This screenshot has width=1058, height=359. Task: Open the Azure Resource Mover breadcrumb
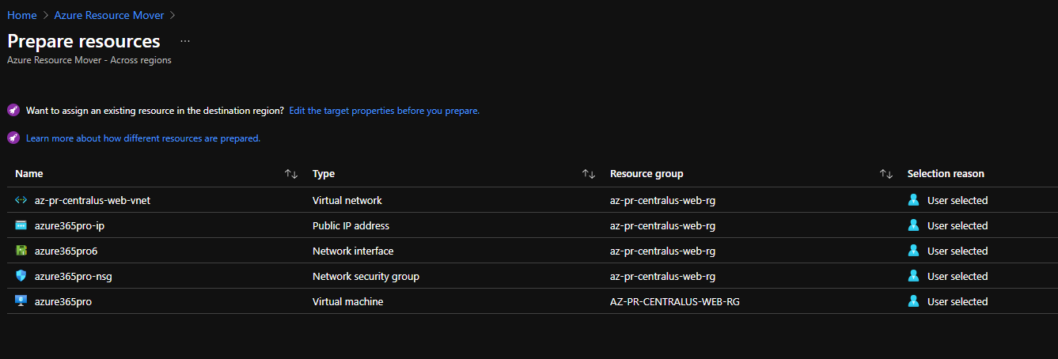(109, 15)
